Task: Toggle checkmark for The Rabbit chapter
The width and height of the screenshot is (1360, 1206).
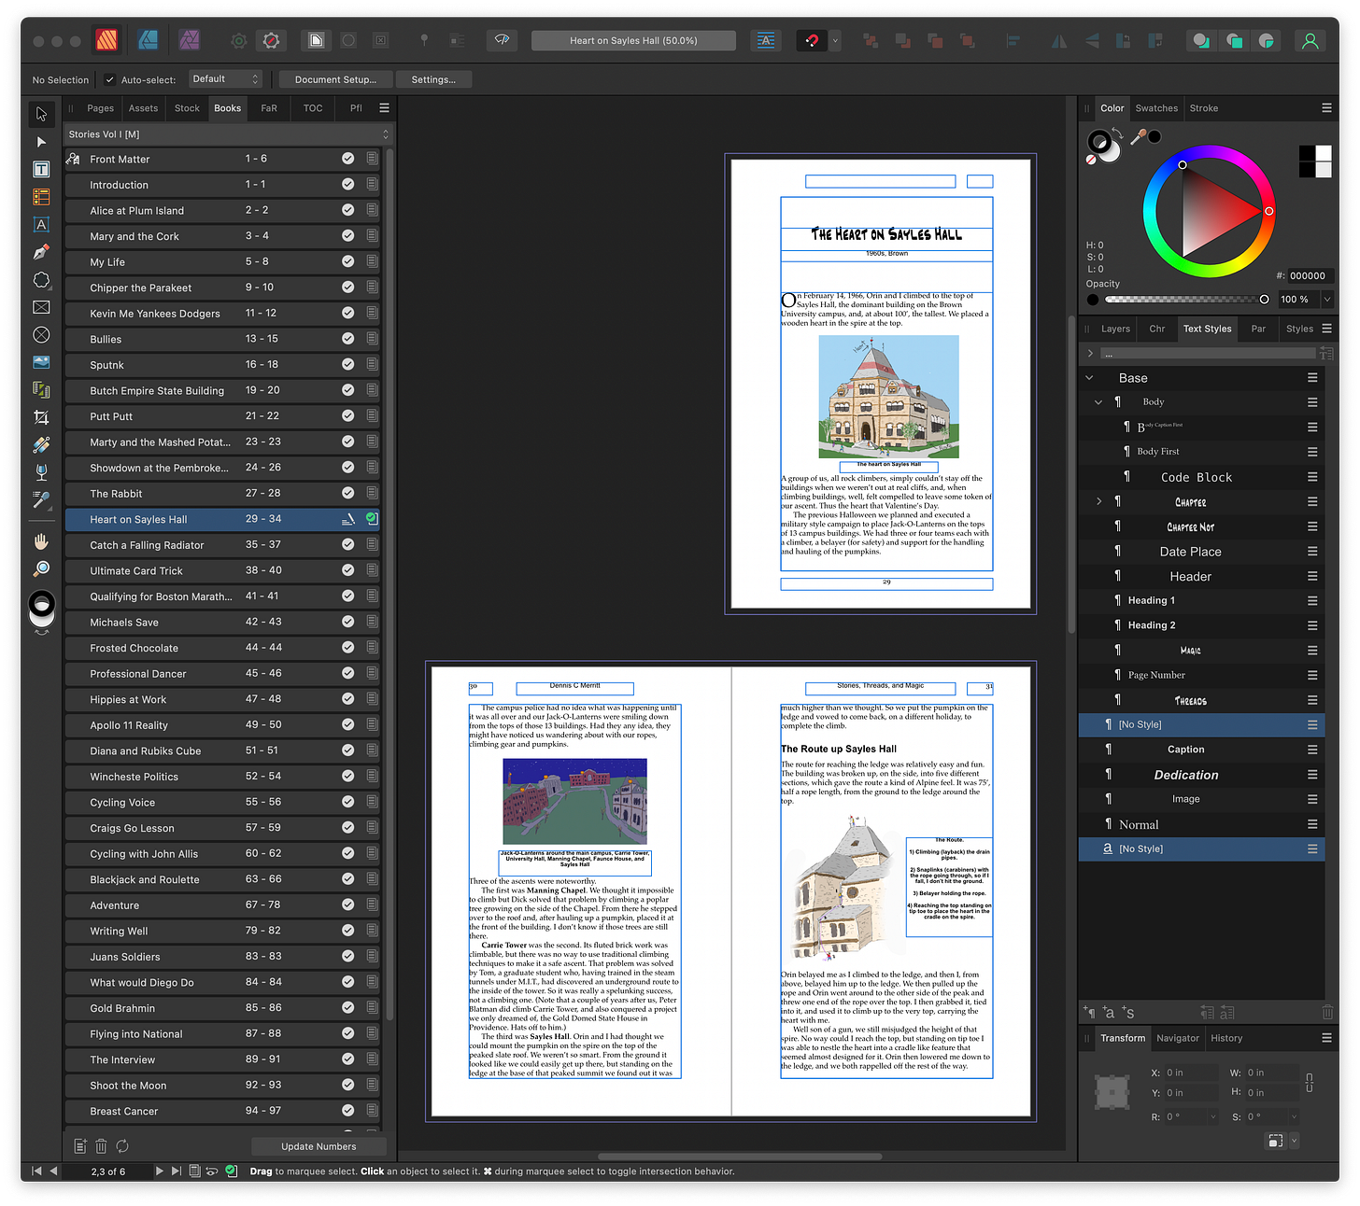Action: point(347,493)
